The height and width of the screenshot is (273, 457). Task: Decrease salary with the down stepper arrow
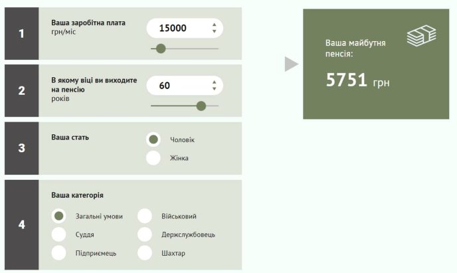[x=214, y=31]
